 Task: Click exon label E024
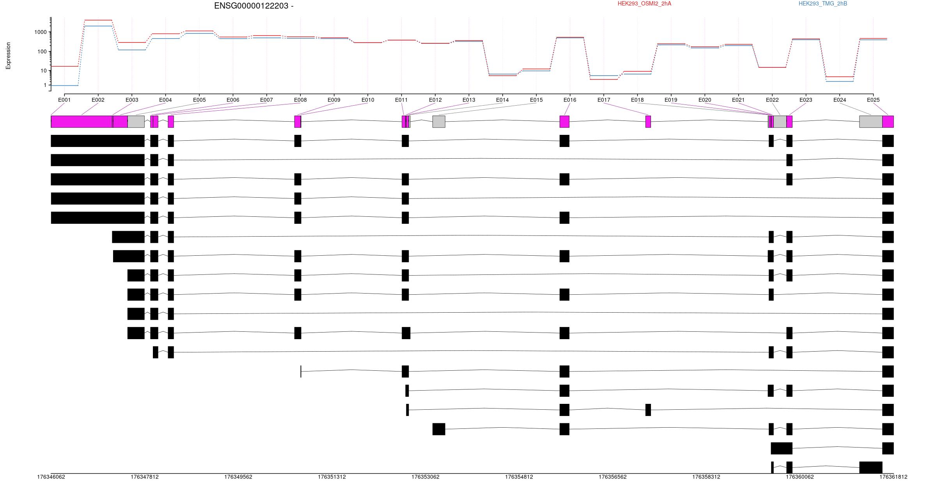[840, 100]
